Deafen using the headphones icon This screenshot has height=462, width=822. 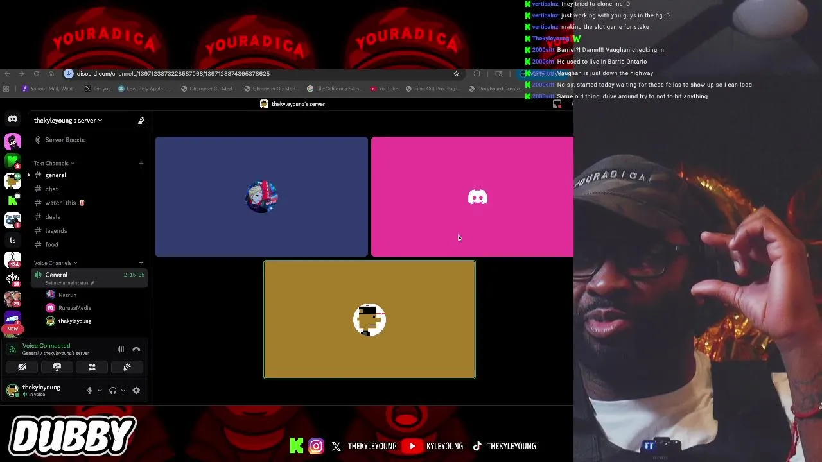point(113,390)
